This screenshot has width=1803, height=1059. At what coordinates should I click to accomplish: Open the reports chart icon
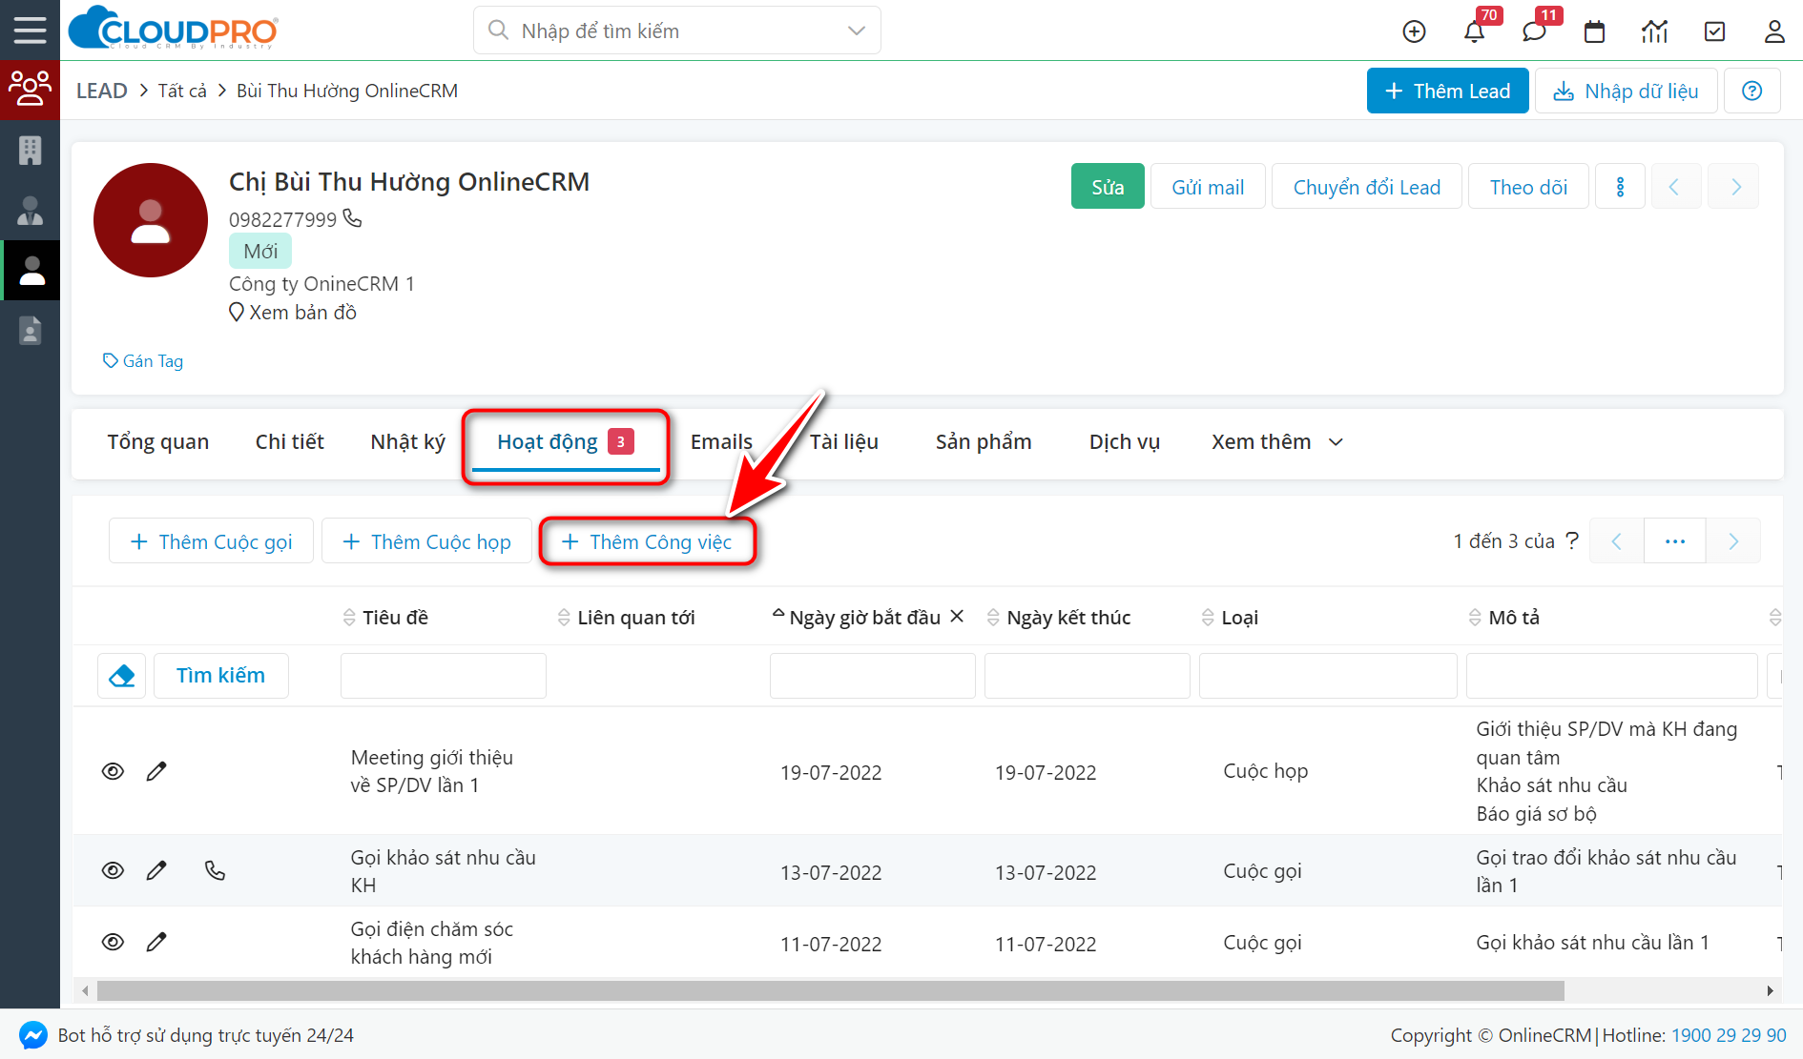pyautogui.click(x=1654, y=31)
